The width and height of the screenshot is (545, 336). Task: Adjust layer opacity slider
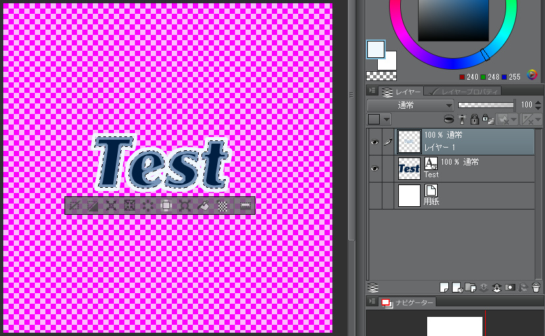click(x=486, y=105)
